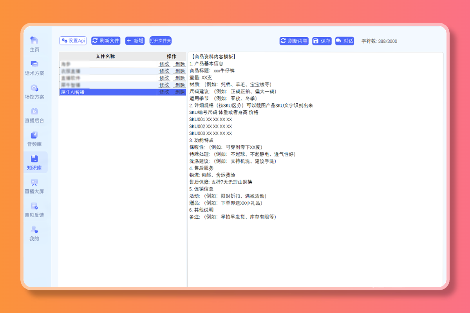Go to the 主页 home icon
This screenshot has width=470, height=313.
point(34,41)
